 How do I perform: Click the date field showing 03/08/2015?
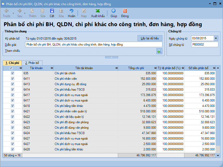[202, 38]
